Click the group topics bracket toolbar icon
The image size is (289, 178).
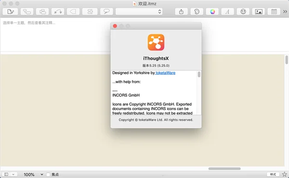90,12
